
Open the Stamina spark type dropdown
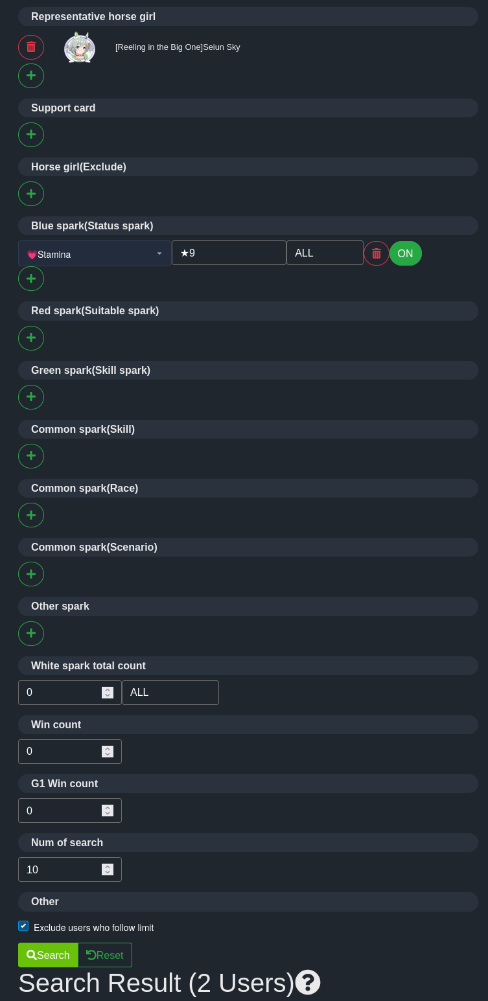coord(95,253)
